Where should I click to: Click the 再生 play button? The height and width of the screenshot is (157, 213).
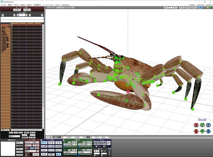pyautogui.click(x=97, y=151)
